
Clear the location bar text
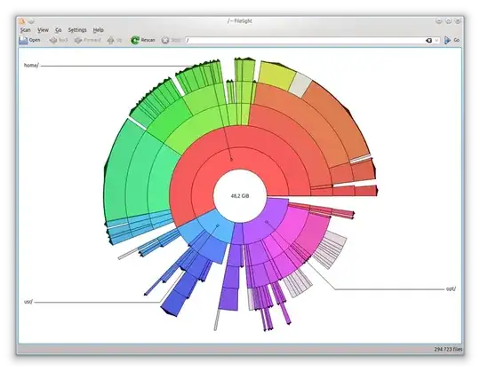click(428, 40)
